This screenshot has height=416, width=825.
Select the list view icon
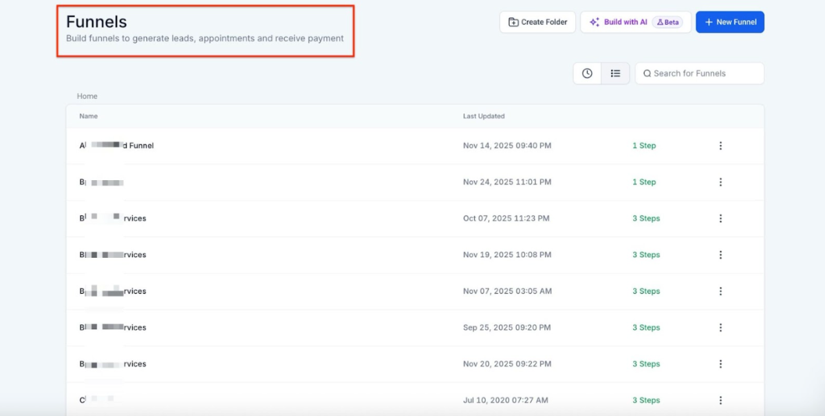pyautogui.click(x=615, y=74)
